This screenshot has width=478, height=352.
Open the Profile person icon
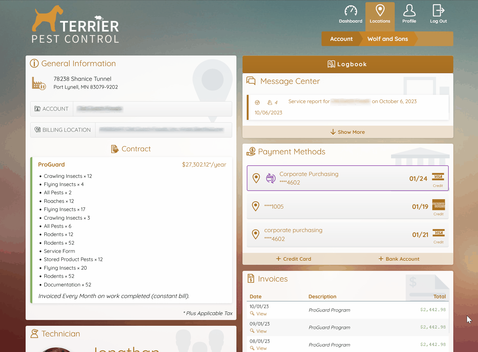409,10
